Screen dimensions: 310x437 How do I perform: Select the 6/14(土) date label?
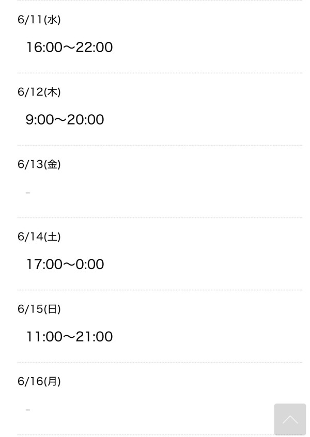click(x=39, y=237)
